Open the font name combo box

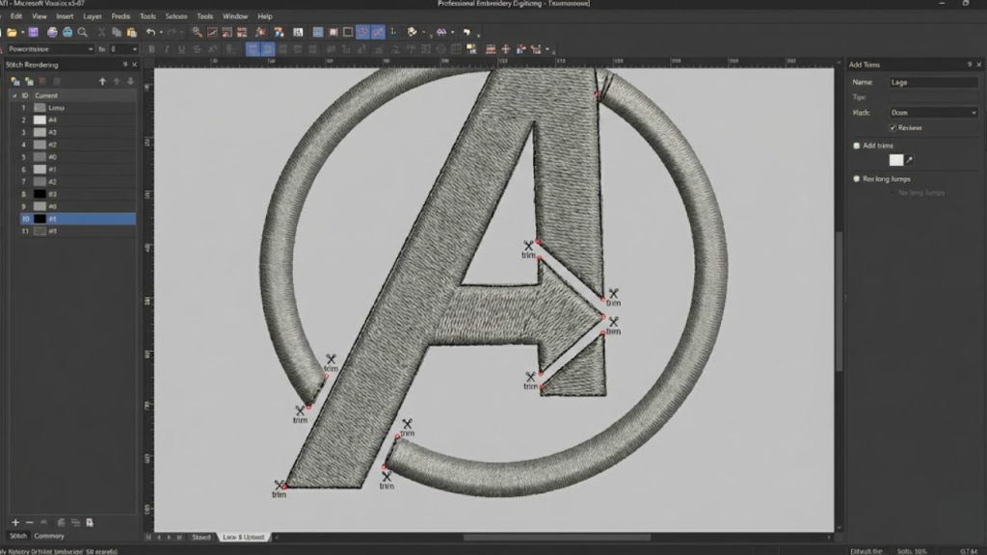coord(53,48)
